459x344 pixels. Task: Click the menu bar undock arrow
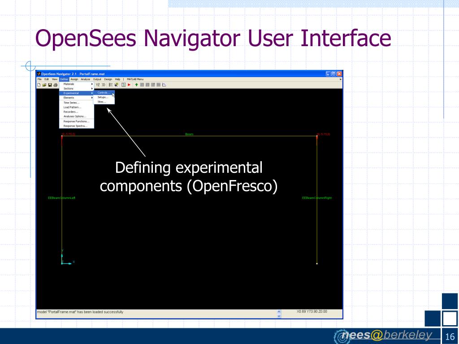point(340,79)
